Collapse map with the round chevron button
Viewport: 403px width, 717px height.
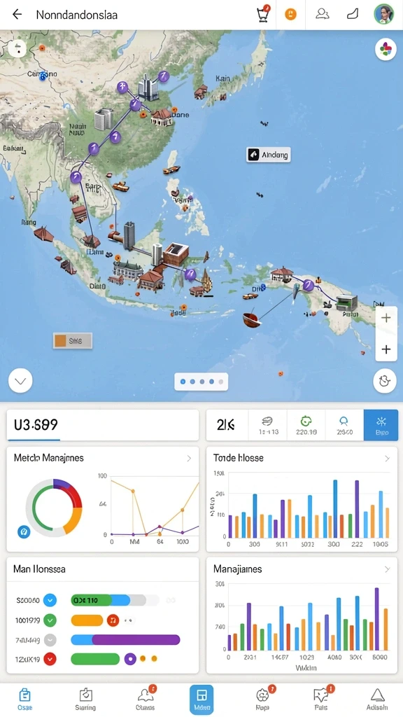(x=20, y=380)
